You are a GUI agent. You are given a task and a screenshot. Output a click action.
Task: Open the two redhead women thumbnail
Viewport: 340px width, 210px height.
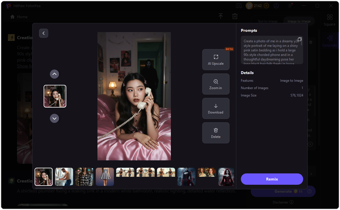(x=207, y=173)
